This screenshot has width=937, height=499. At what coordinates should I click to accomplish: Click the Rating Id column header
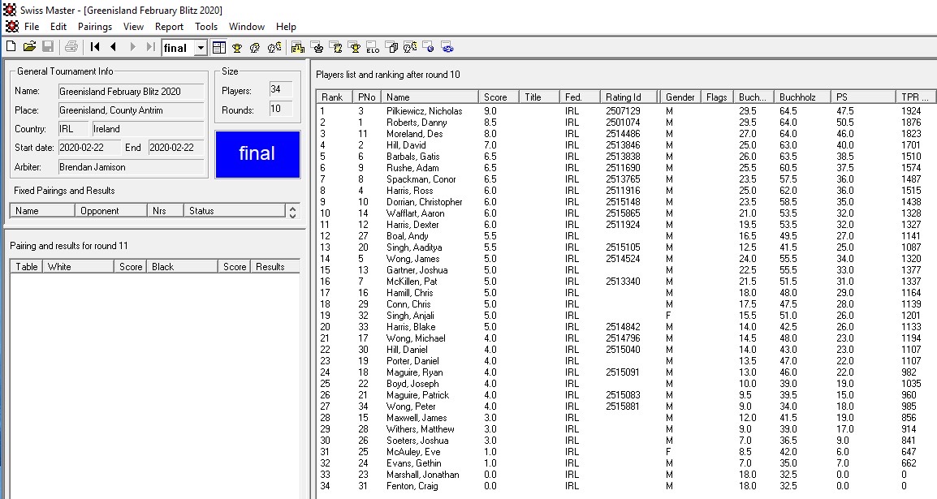click(x=623, y=97)
